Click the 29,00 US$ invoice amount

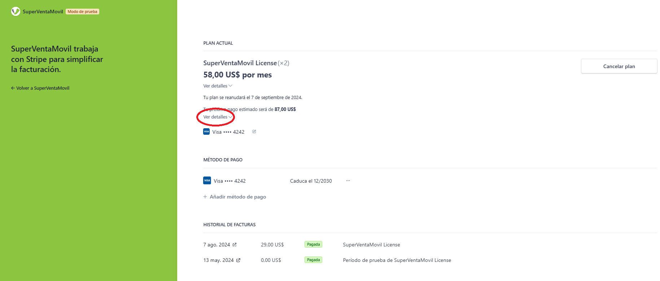point(272,245)
